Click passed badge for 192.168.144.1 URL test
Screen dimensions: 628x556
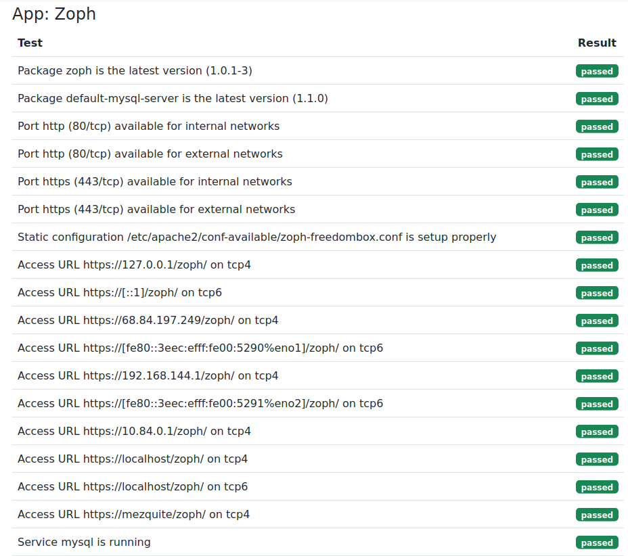coord(596,376)
